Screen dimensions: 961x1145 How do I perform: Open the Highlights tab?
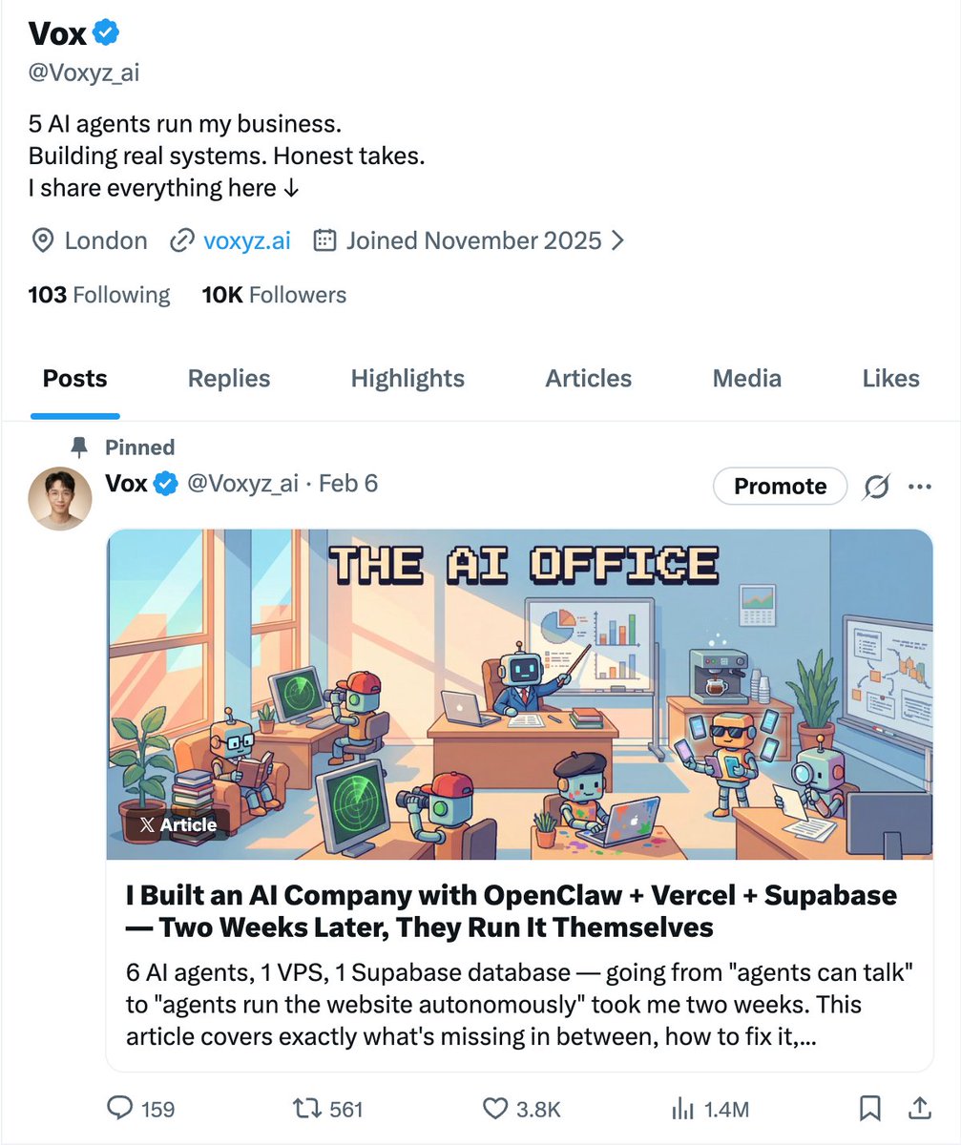point(407,379)
